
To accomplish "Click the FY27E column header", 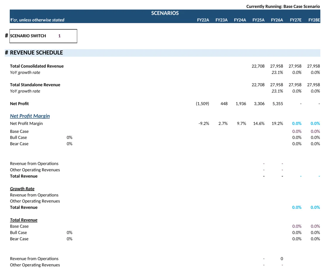I will [x=295, y=20].
